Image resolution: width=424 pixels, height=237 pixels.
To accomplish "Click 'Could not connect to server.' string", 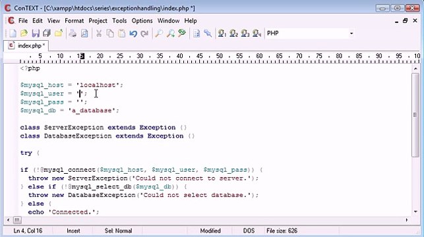I will (x=191, y=178).
